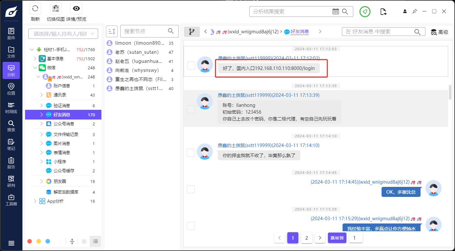Check the box for 17:12:03 message
Screen dimensions: 455x251
tap(191, 66)
